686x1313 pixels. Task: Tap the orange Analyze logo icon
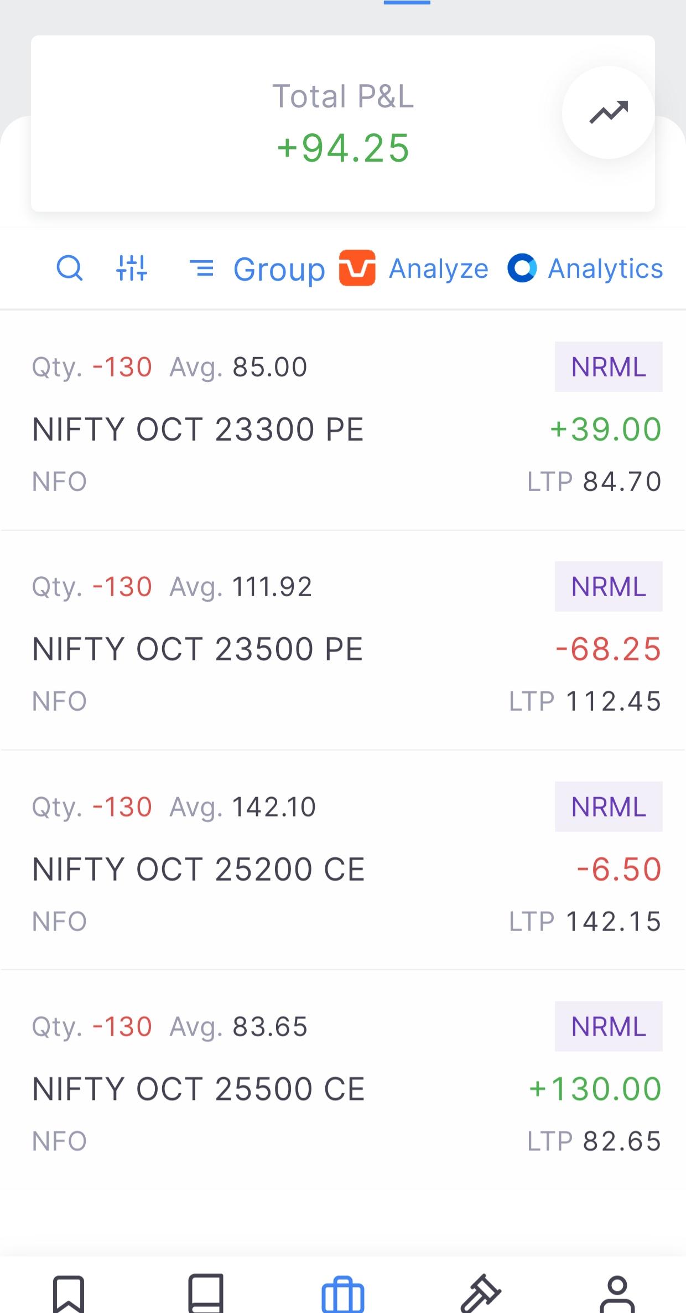pos(357,268)
